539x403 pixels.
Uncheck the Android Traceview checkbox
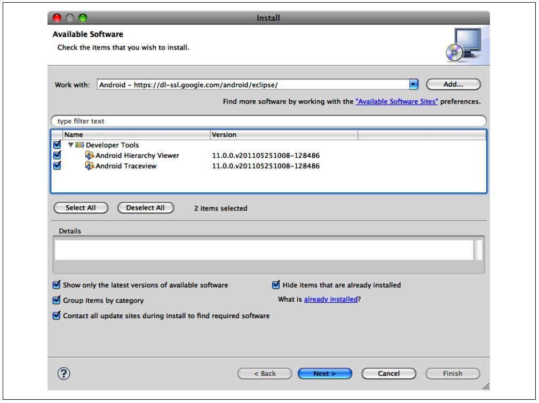click(x=57, y=165)
